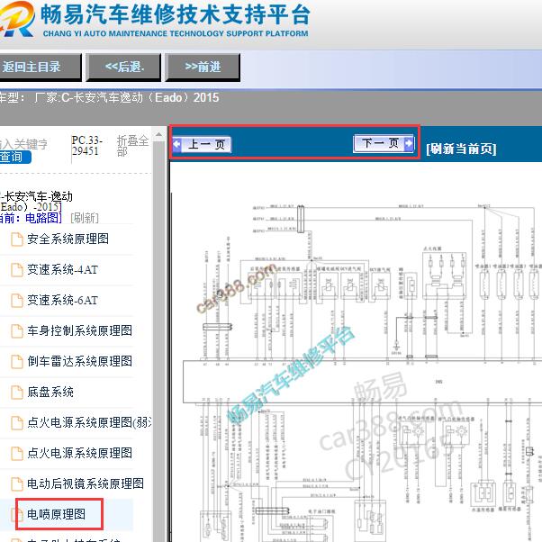Open the next page with 下一页
Viewport: 542px width, 542px height.
tap(384, 143)
